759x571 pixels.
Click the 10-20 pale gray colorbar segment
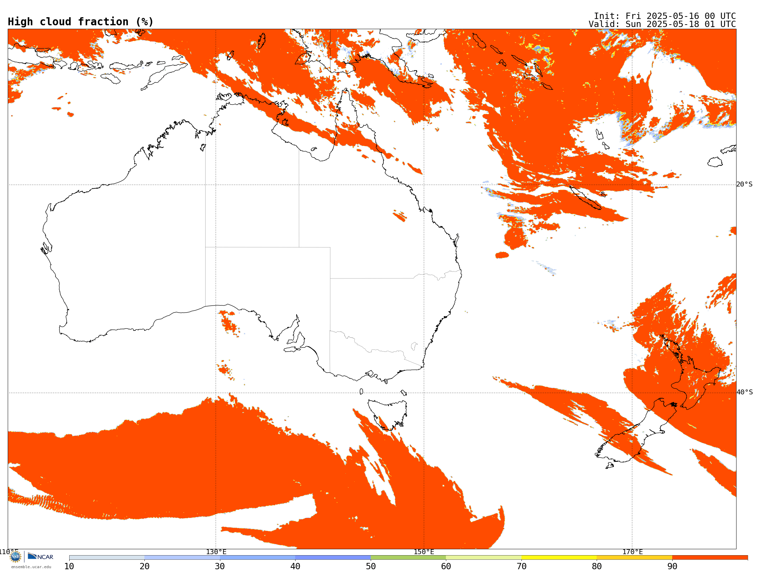107,558
